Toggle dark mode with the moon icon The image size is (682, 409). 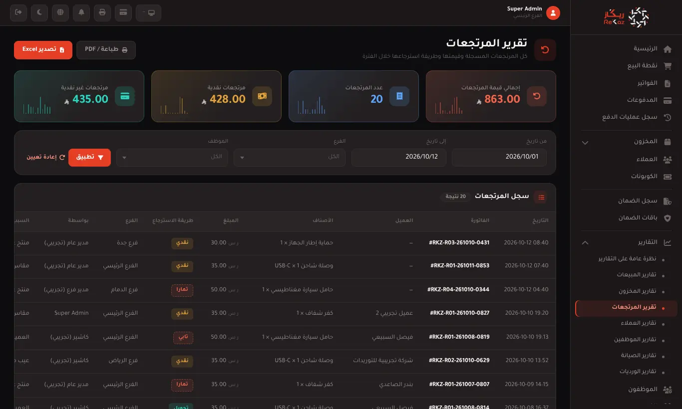click(40, 12)
